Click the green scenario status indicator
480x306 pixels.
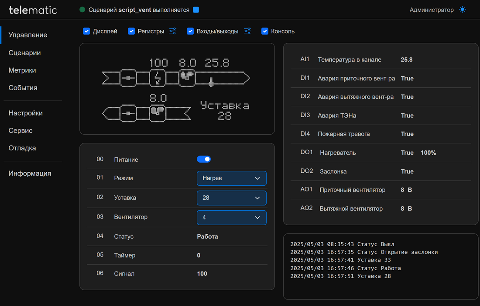coord(82,10)
